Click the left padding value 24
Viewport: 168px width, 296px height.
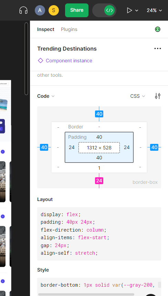pos(72,147)
